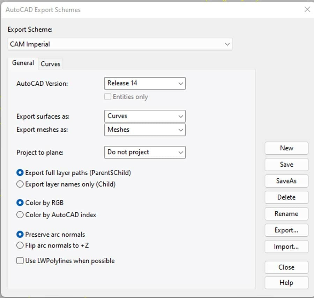Toggle the Entities only checkbox

coord(108,97)
